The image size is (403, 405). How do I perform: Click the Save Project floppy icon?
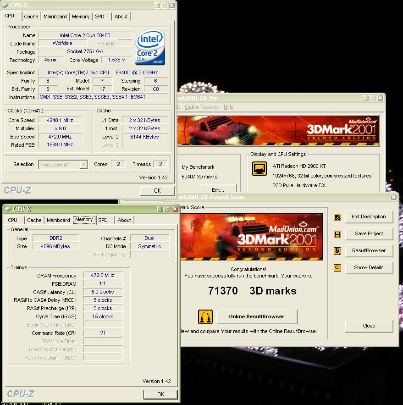click(337, 234)
